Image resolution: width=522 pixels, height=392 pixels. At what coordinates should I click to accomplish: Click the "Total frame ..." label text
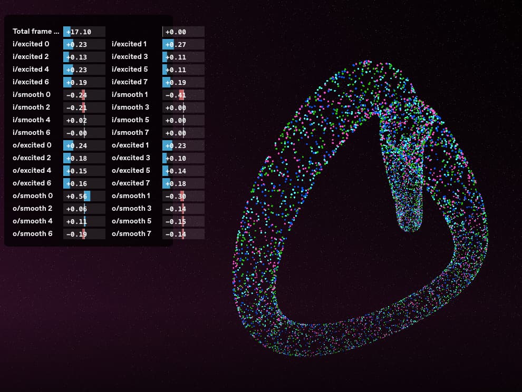coord(36,32)
